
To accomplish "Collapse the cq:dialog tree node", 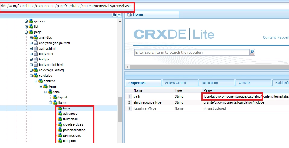I will [31, 76].
